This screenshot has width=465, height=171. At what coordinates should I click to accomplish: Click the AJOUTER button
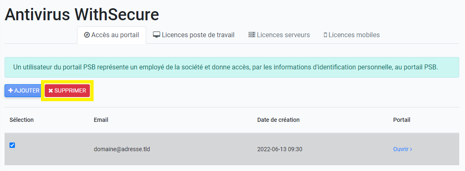coord(24,90)
